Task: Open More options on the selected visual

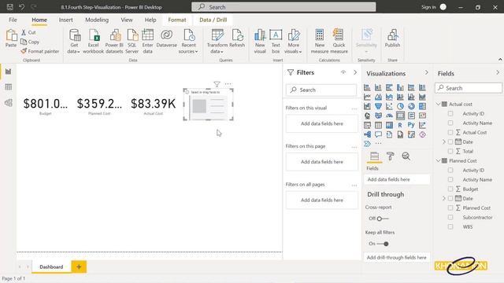Action: [228, 84]
